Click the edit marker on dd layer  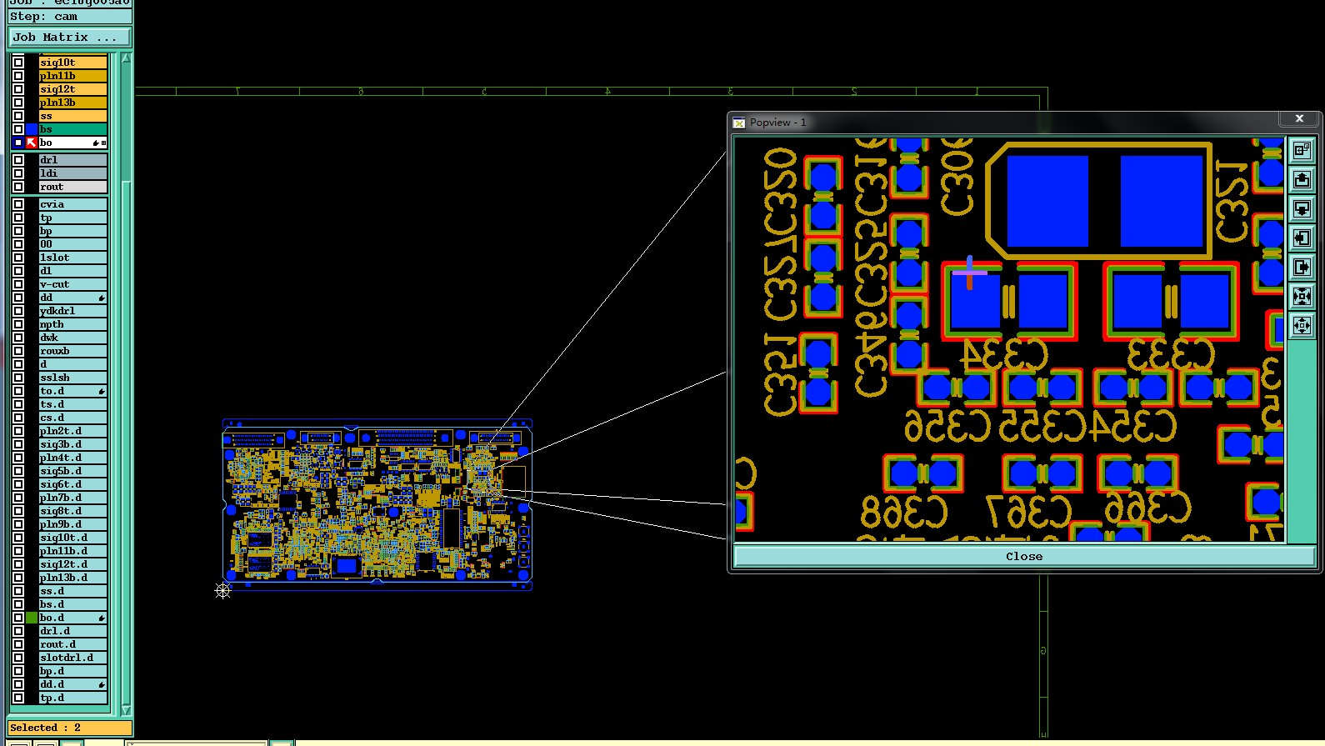coord(102,298)
